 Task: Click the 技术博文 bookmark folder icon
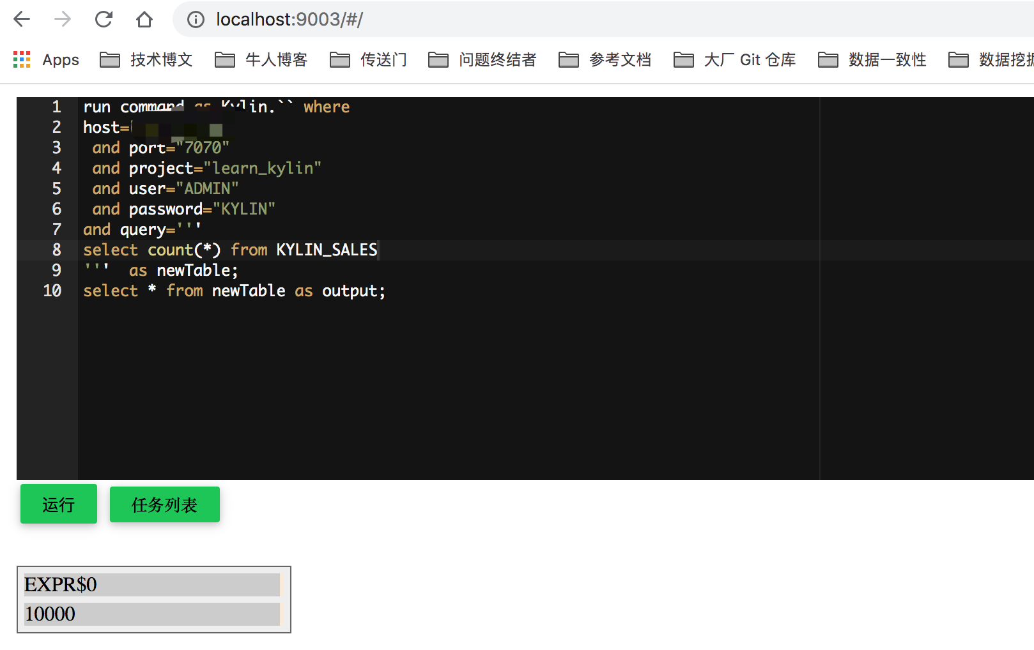[x=109, y=59]
